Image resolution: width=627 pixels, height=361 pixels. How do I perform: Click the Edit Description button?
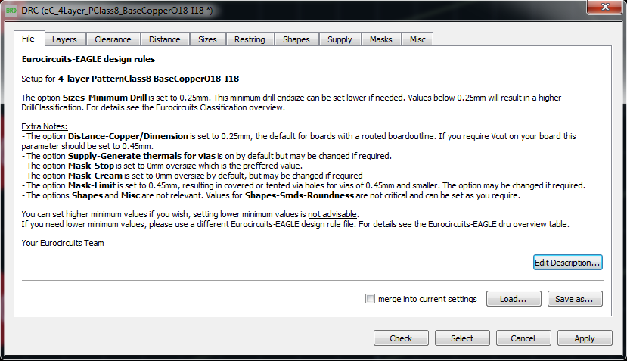click(567, 263)
